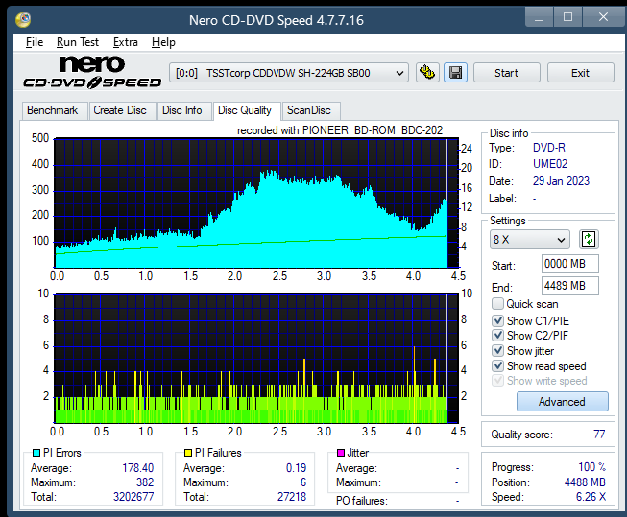Click the cyan PI Errors color swatch
627x517 pixels.
[36, 453]
